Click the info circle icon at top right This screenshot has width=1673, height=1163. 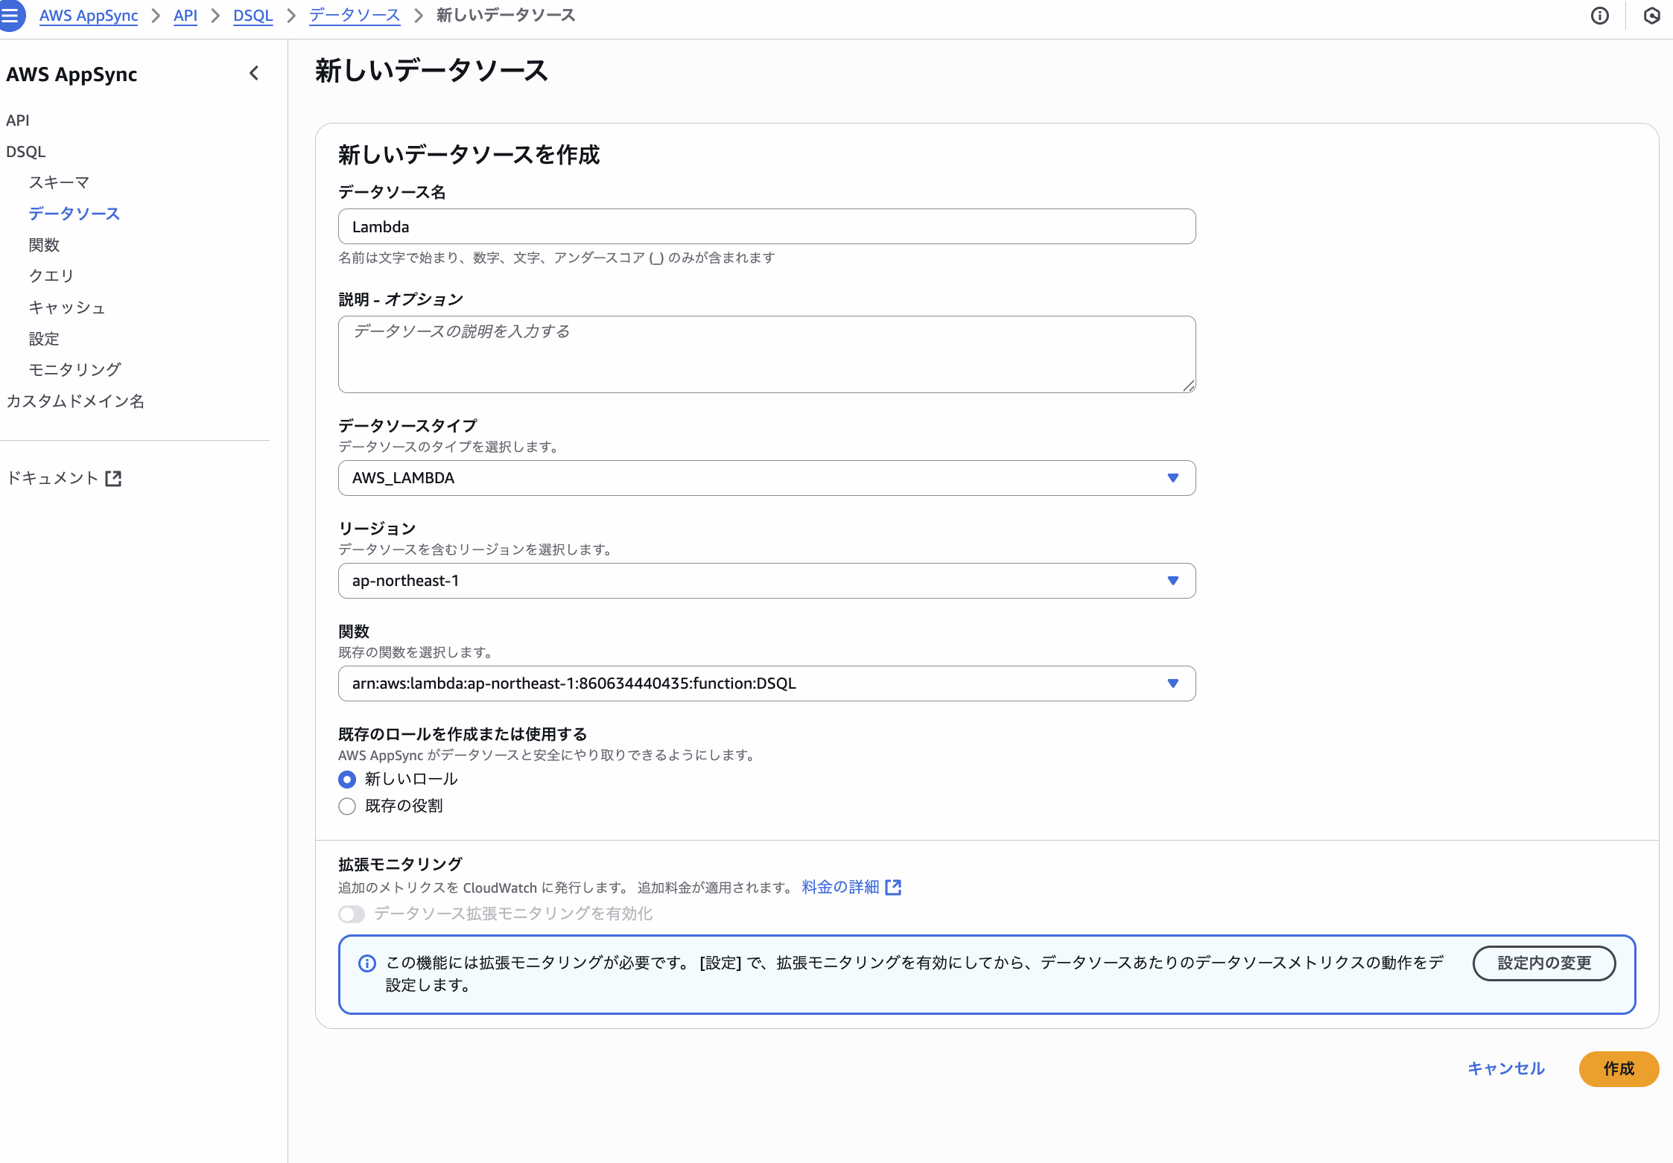click(x=1599, y=16)
